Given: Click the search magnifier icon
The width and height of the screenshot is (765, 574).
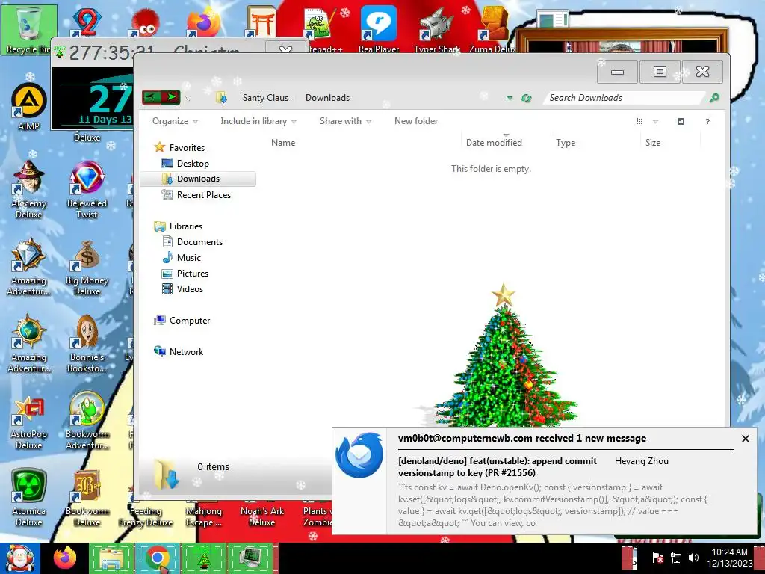Looking at the screenshot, I should (x=714, y=98).
